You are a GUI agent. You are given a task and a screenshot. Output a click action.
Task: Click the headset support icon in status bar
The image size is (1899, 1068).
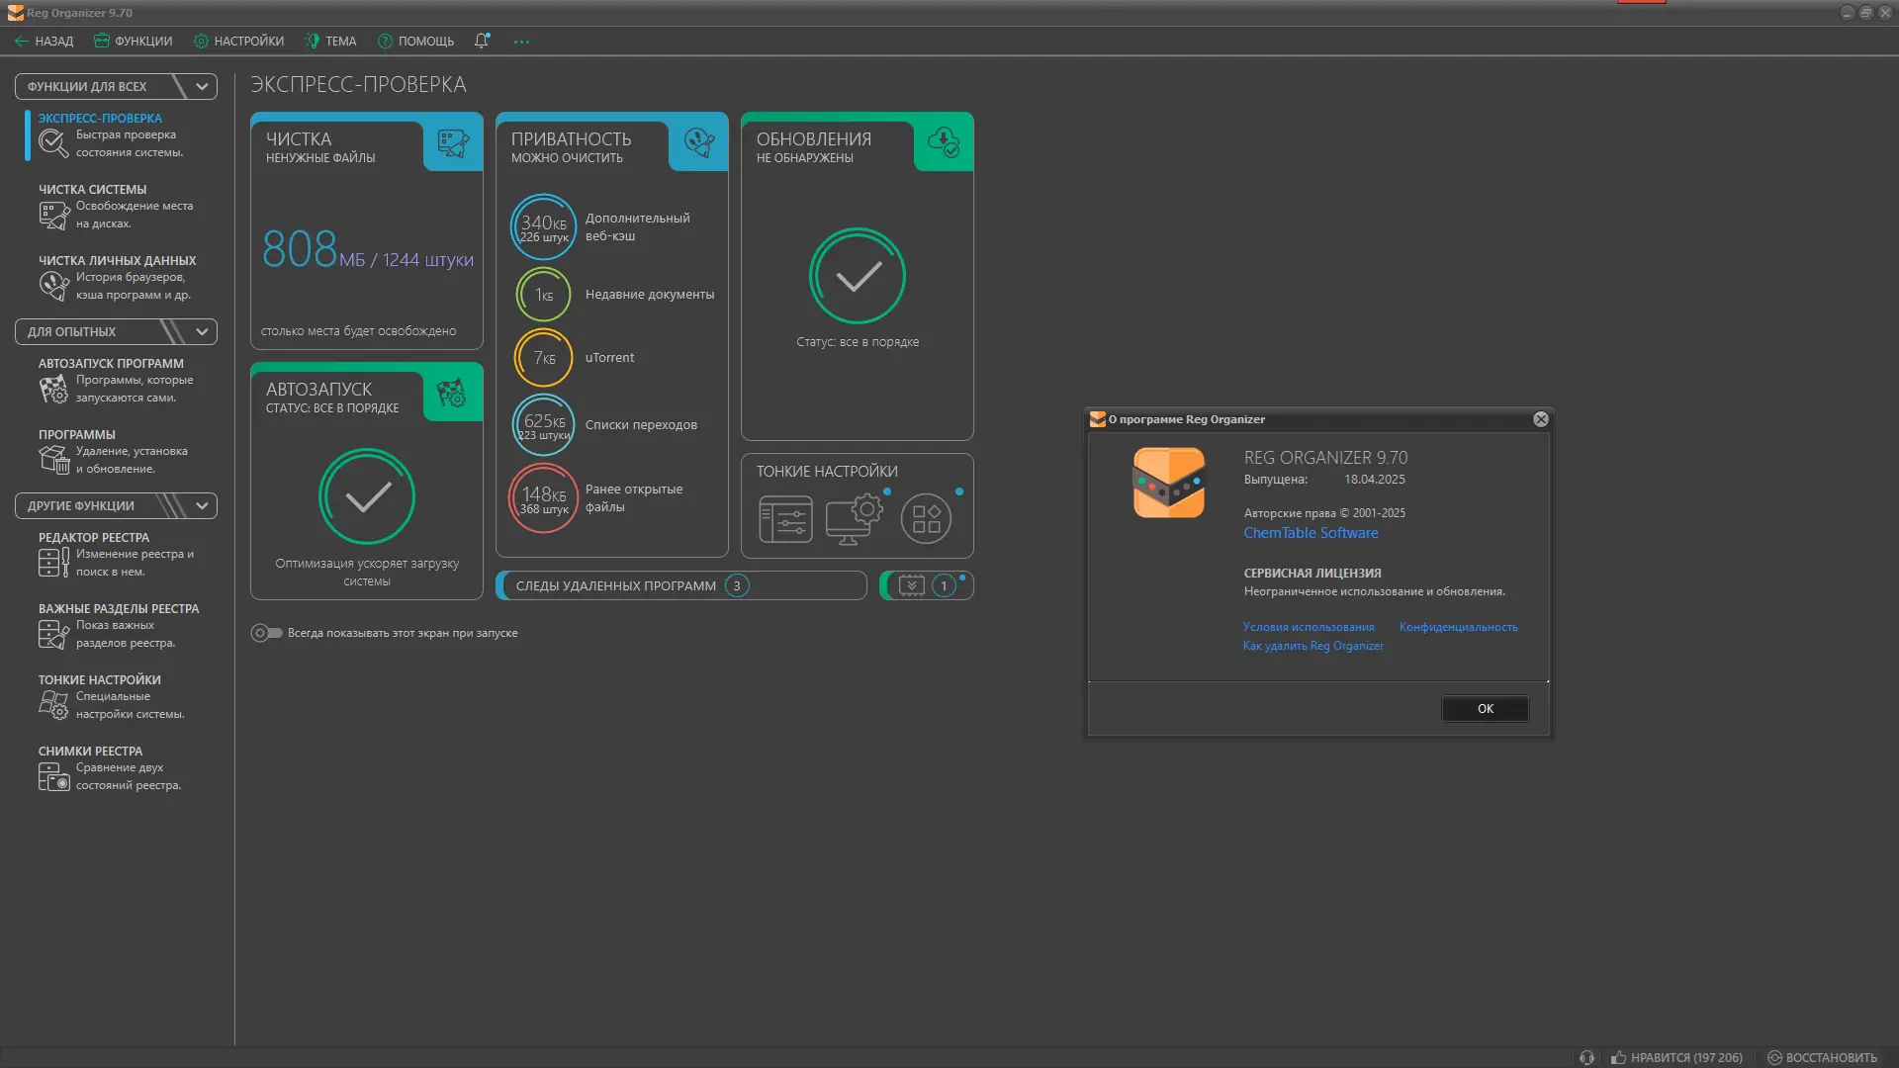pos(1586,1057)
